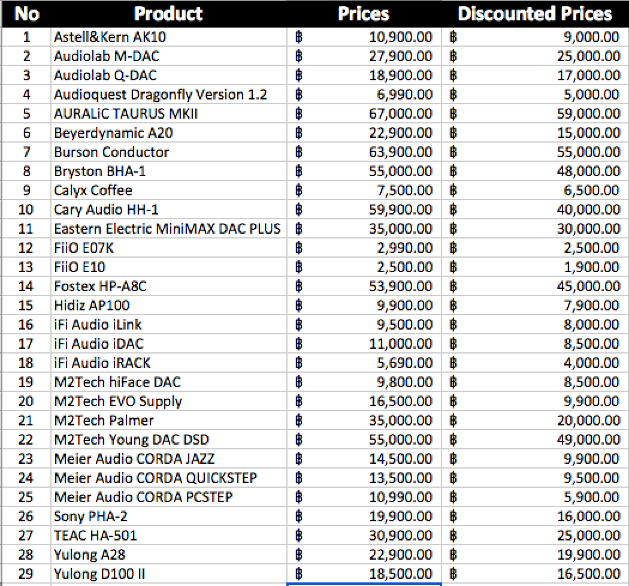Image resolution: width=629 pixels, height=586 pixels.
Task: Select the Sony PHA-2 product cell
Action: click(90, 516)
